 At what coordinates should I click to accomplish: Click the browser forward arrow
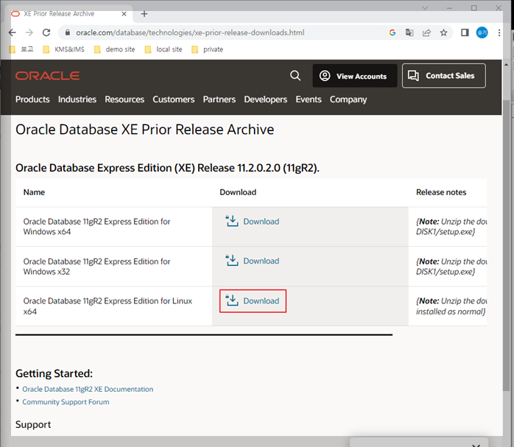coord(29,32)
